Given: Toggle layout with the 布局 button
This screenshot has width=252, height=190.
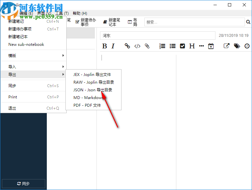Looking at the screenshot, I should (x=132, y=22).
